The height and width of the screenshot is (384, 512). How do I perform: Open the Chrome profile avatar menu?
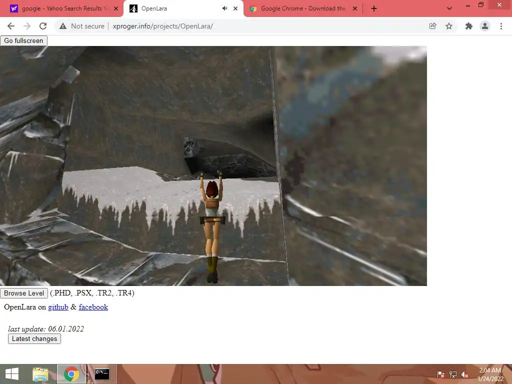485,26
